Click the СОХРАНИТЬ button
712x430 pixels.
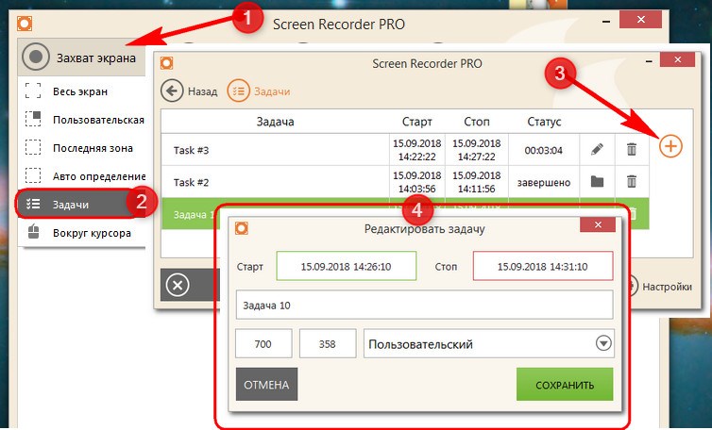click(x=565, y=385)
